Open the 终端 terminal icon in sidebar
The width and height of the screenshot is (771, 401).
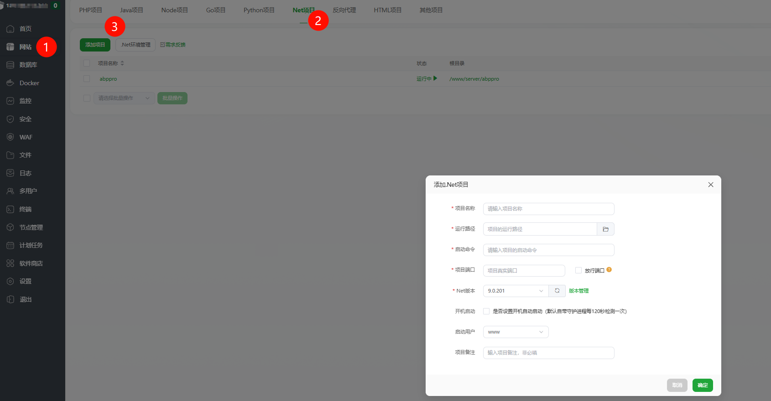coord(10,209)
